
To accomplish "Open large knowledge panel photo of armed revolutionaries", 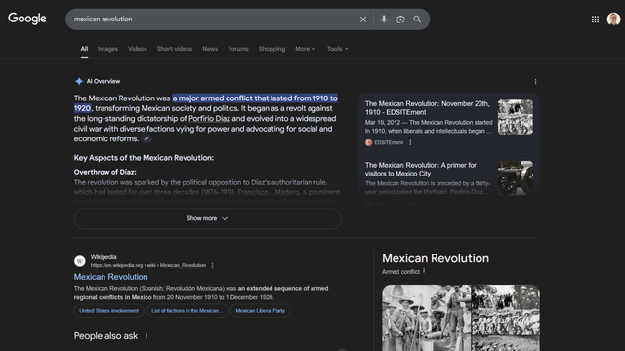I will coord(426,318).
